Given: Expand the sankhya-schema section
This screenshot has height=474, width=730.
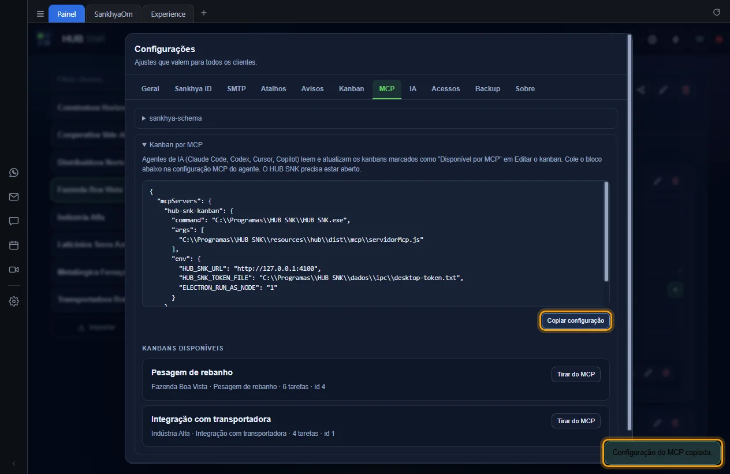Looking at the screenshot, I should tap(376, 118).
